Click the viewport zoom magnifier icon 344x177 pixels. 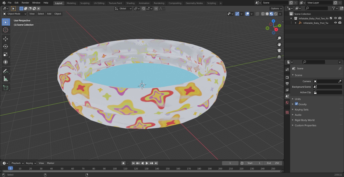point(279,38)
